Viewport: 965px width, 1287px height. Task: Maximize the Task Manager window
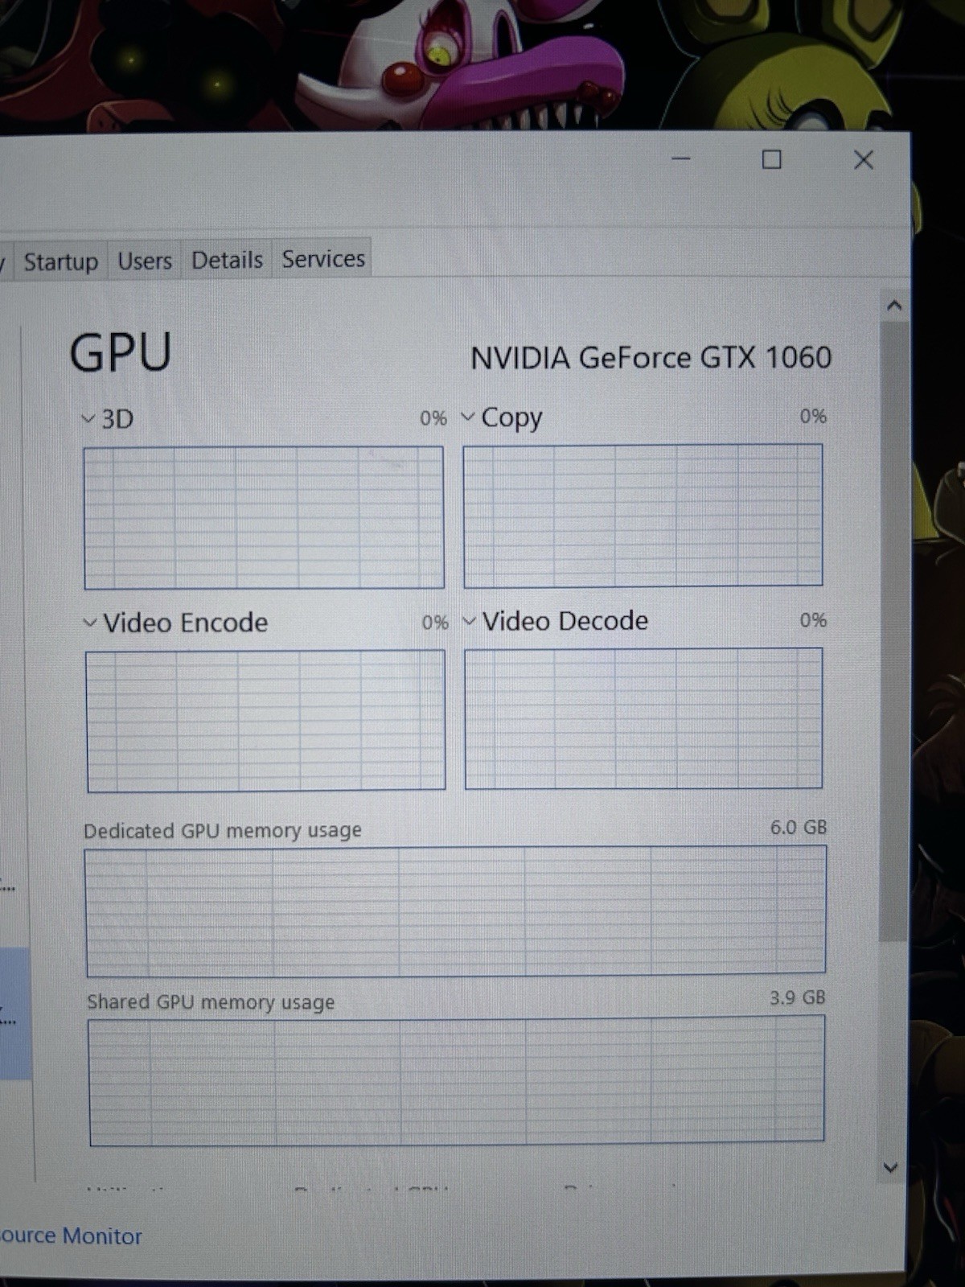[772, 159]
